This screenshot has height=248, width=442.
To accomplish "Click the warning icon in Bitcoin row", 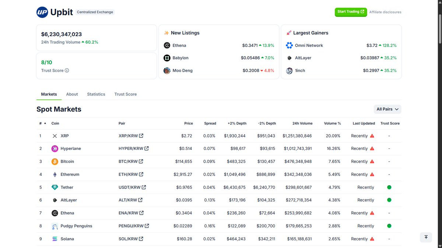I will point(372,162).
